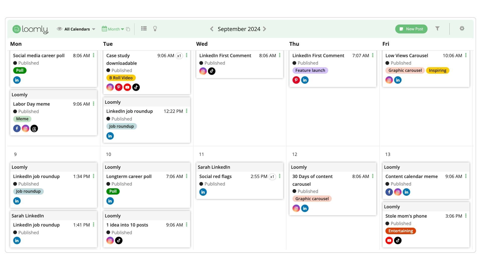The width and height of the screenshot is (481, 270).
Task: Click the Loomly logo
Action: [x=30, y=29]
